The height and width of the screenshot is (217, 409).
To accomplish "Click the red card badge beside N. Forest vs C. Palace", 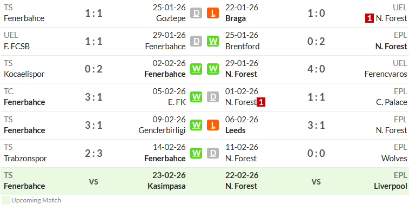I will (261, 102).
